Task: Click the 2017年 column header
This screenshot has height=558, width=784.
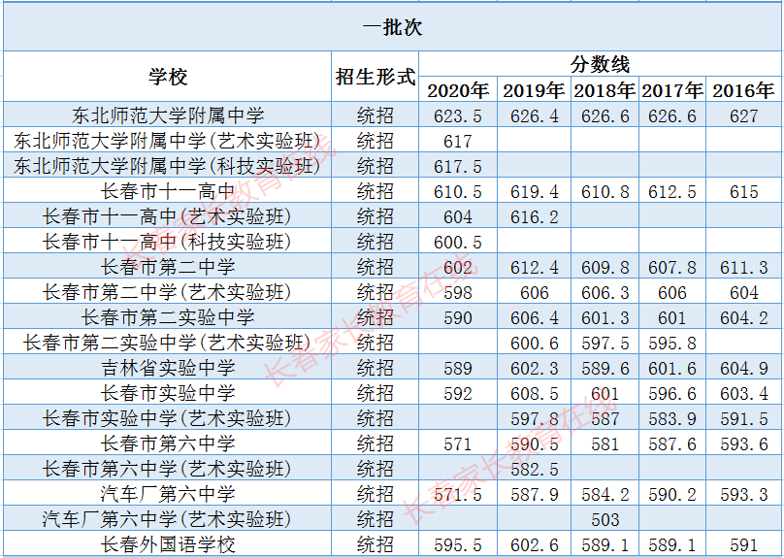Action: tap(672, 91)
